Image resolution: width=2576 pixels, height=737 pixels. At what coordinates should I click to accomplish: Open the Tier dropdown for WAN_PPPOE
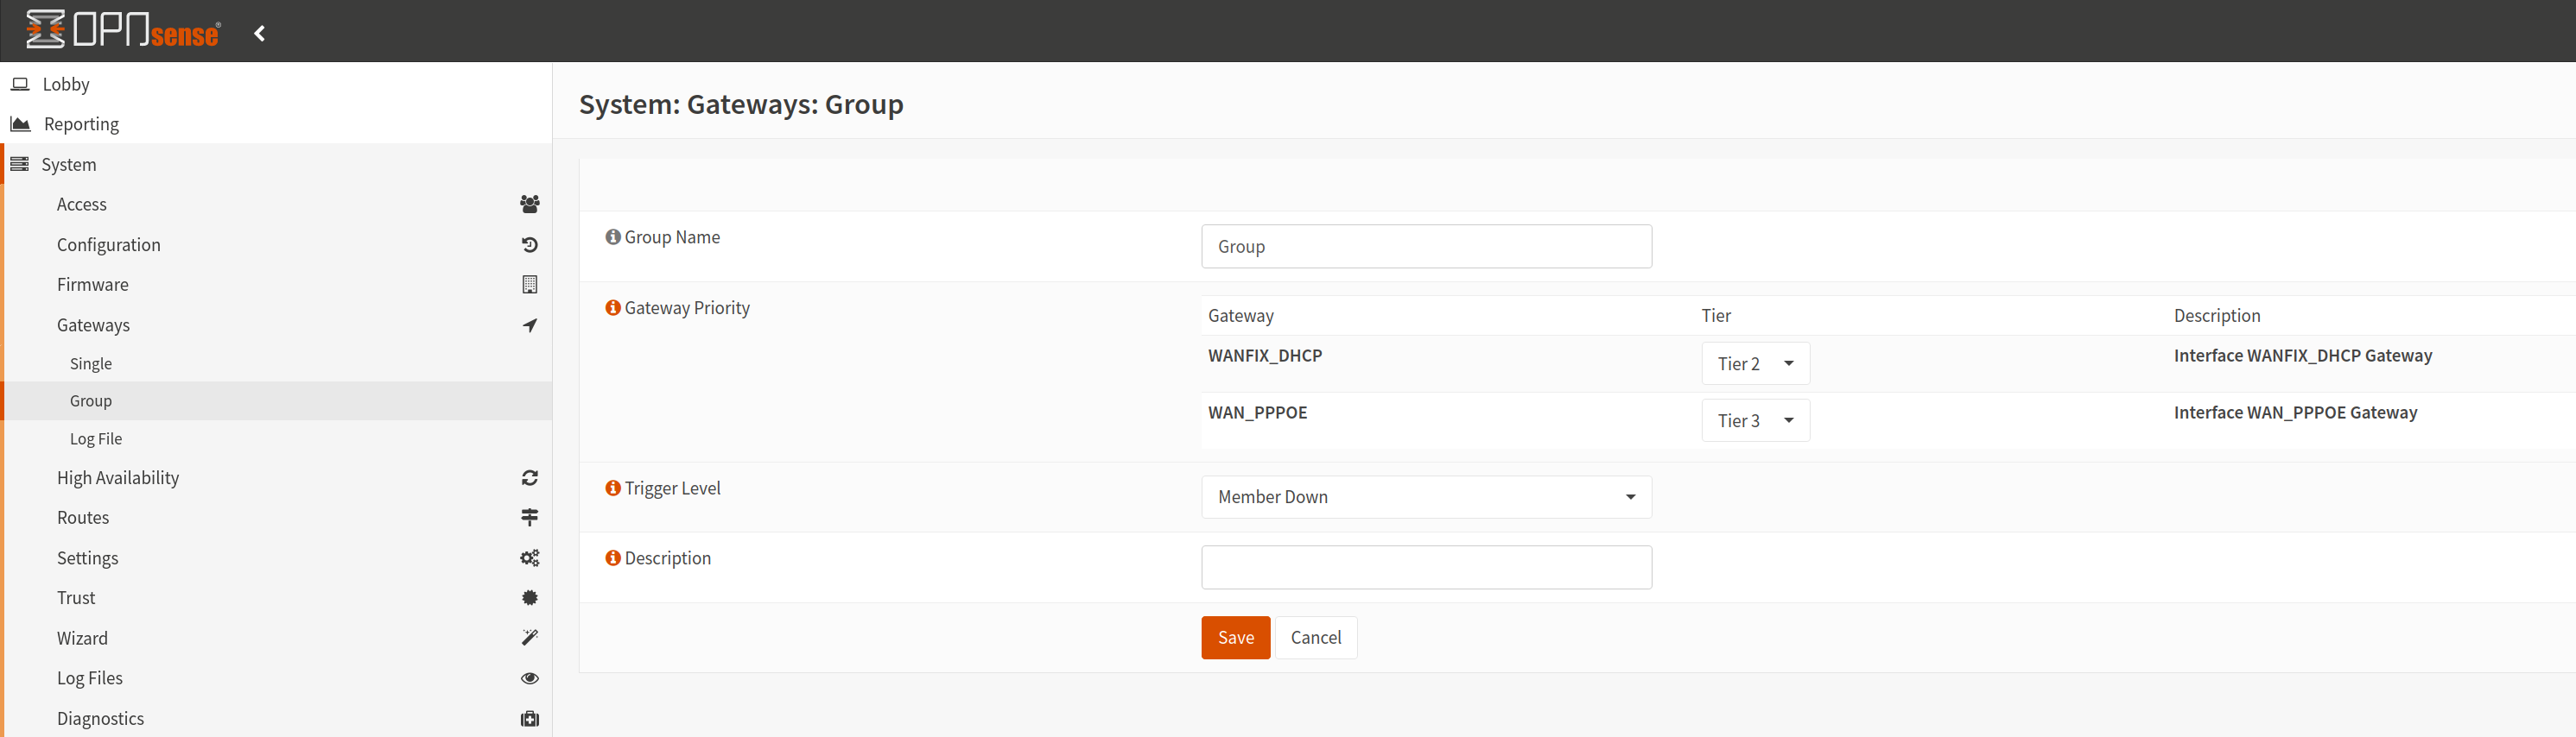point(1755,420)
